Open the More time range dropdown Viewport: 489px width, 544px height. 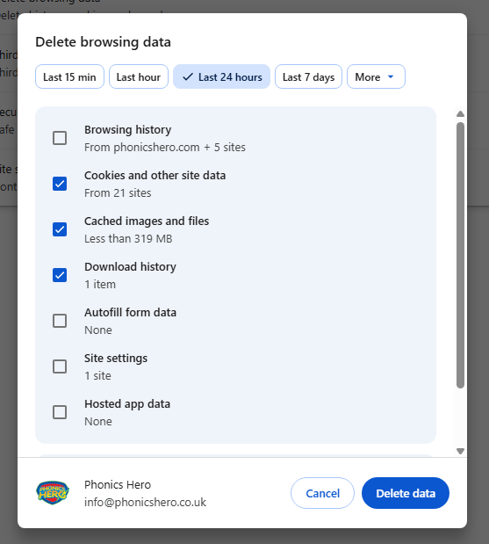coord(376,76)
